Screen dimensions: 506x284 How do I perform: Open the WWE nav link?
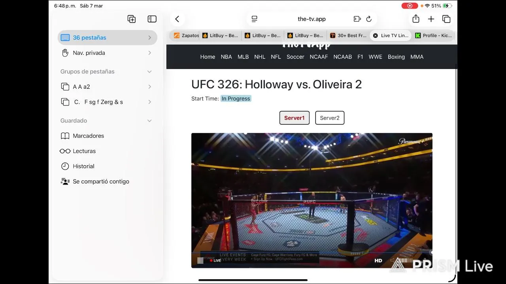[376, 57]
